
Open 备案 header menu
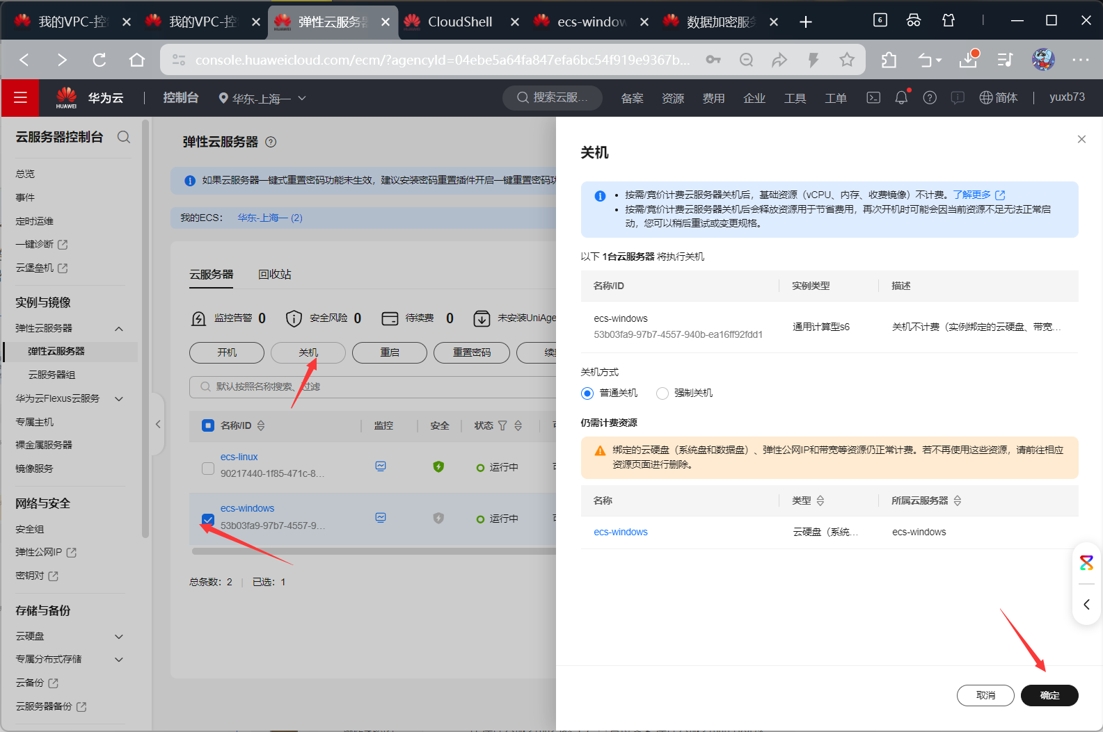click(632, 99)
